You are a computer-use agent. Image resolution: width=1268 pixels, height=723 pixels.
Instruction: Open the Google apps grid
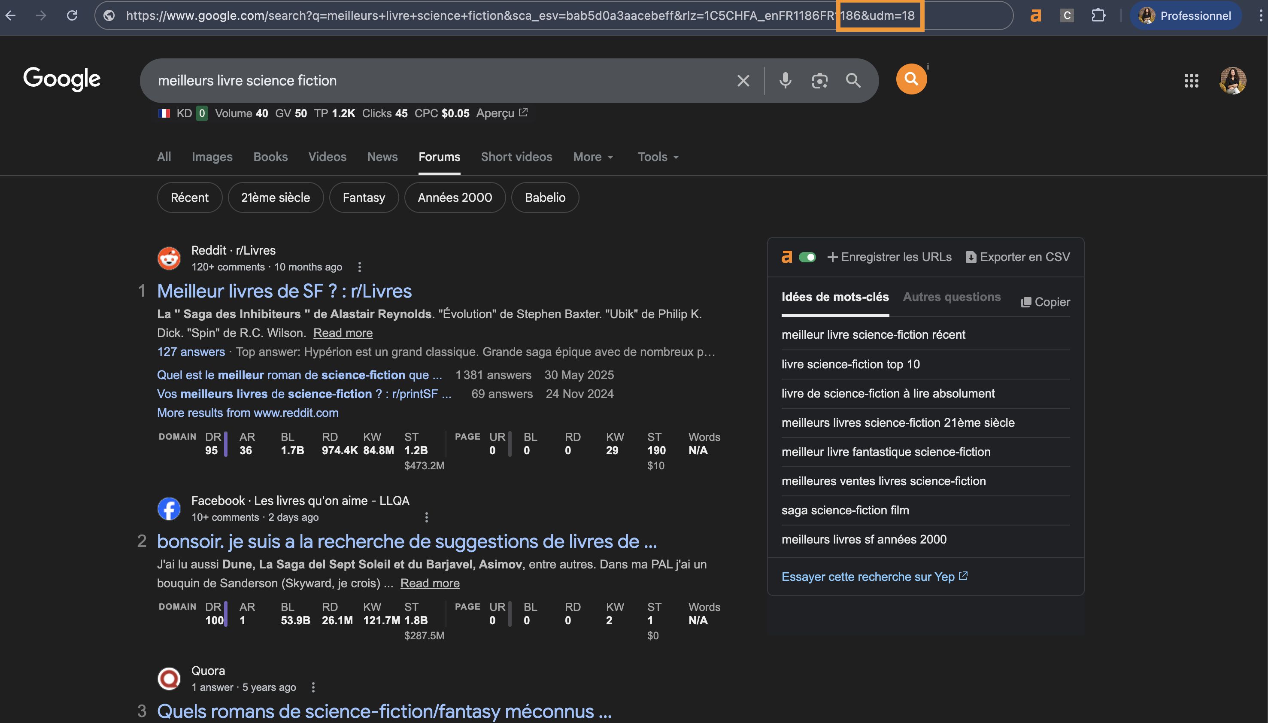[1192, 80]
